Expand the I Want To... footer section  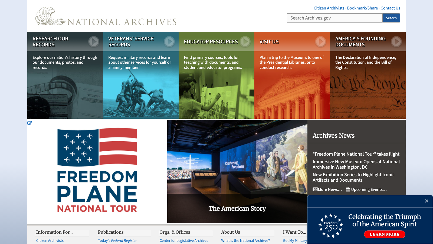tap(294, 232)
